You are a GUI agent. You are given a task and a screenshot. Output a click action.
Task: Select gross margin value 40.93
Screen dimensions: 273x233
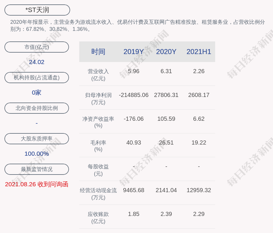click(134, 143)
